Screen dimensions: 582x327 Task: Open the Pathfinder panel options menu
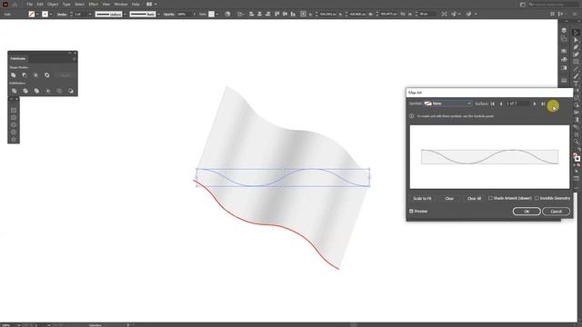point(74,58)
